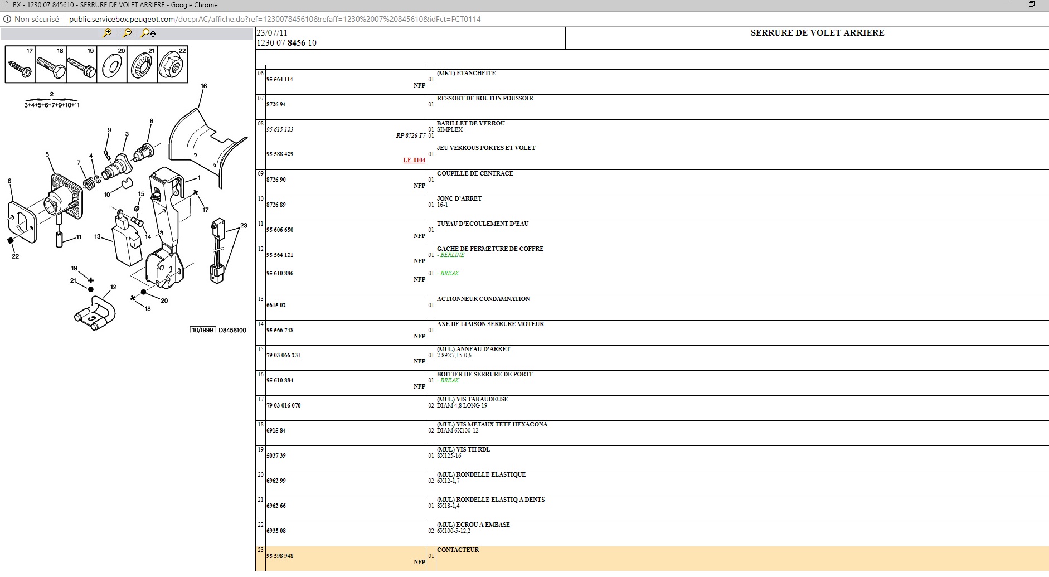Select reference 8726 90
The height and width of the screenshot is (577, 1049).
tap(276, 180)
